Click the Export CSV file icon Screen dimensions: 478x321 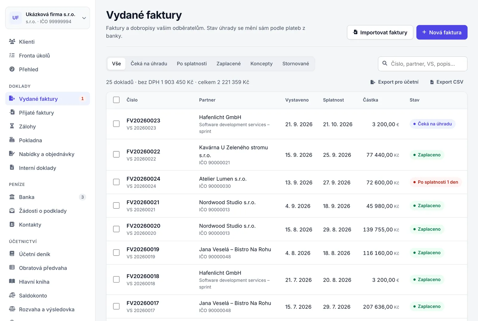(x=432, y=82)
